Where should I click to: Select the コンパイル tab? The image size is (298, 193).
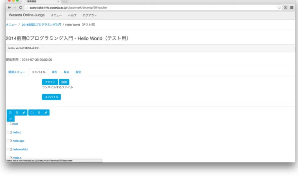[38, 72]
